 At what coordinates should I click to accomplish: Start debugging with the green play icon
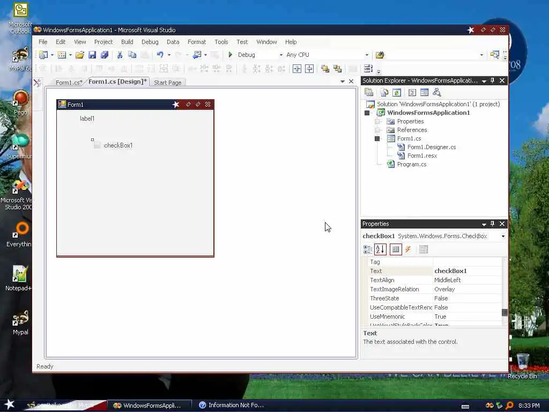[231, 55]
